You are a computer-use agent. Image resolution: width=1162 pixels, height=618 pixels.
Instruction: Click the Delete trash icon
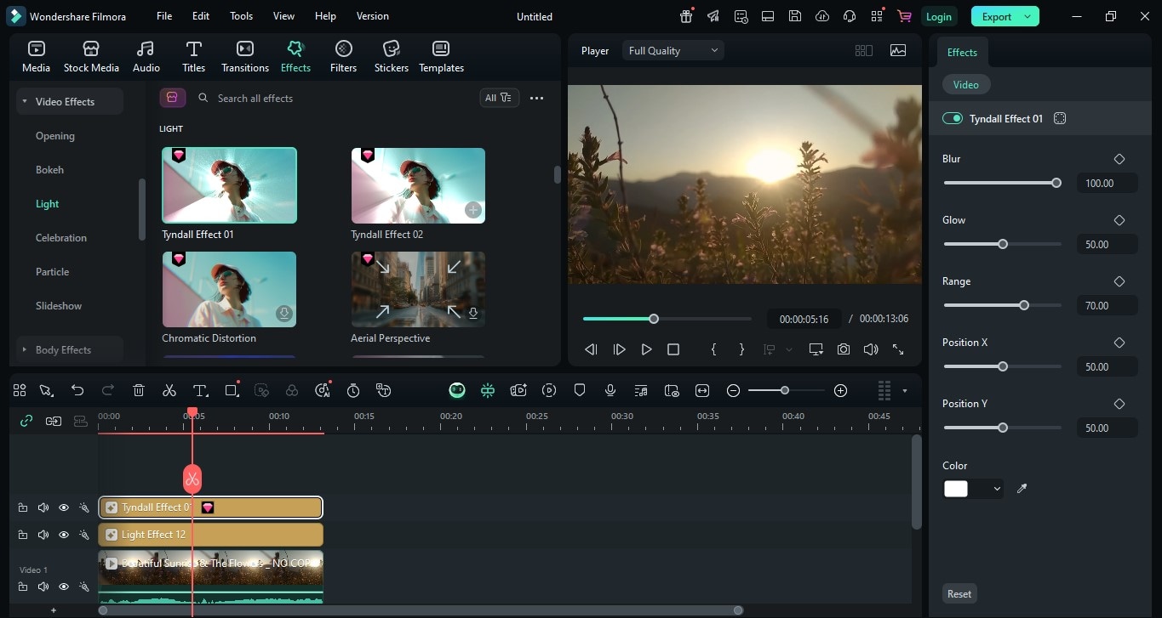tap(139, 390)
